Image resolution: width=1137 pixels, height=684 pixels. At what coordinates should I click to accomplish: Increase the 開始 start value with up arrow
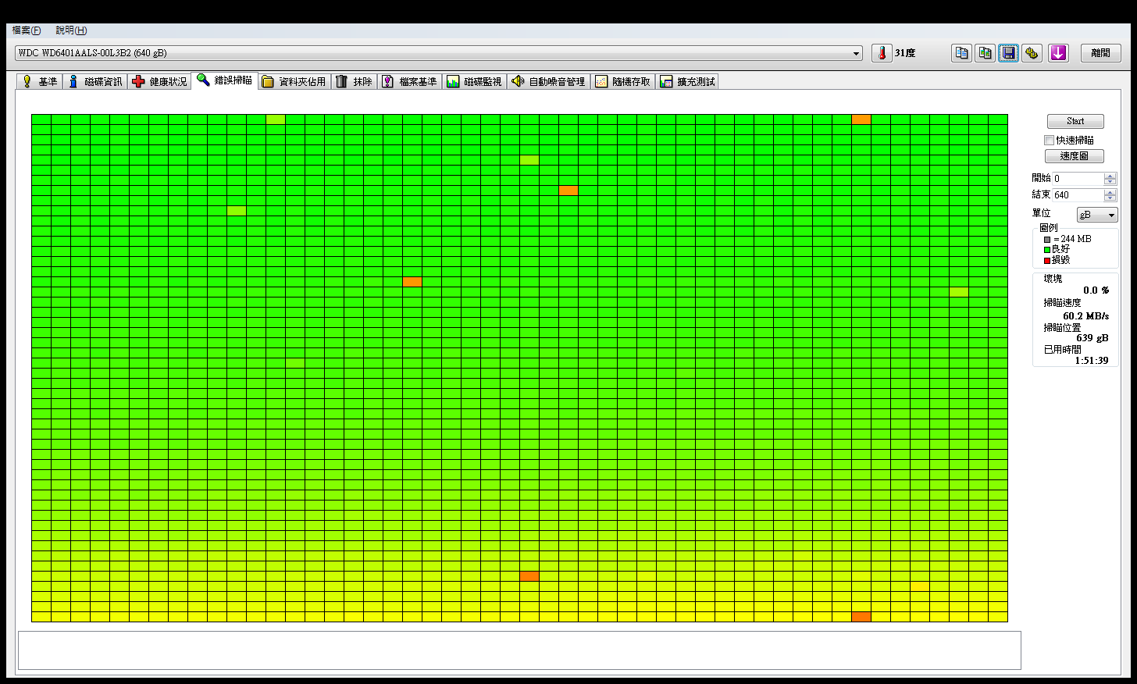coord(1110,176)
